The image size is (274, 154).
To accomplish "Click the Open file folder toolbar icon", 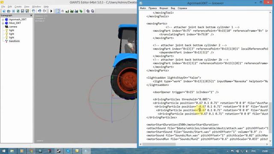I will click(x=9, y=11).
